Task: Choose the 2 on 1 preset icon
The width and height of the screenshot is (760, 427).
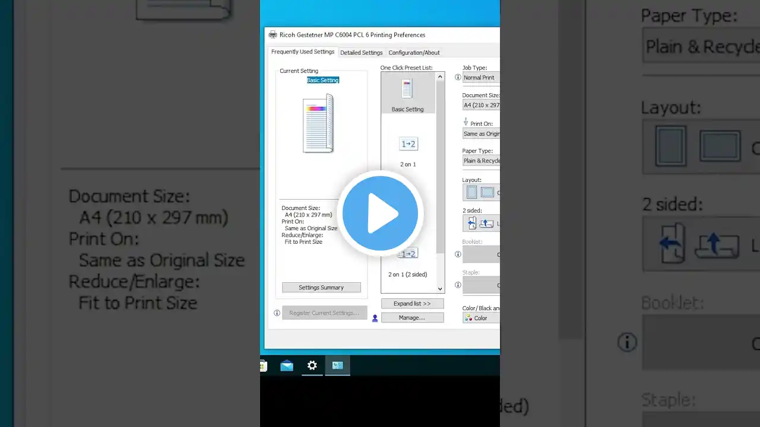Action: 408,144
